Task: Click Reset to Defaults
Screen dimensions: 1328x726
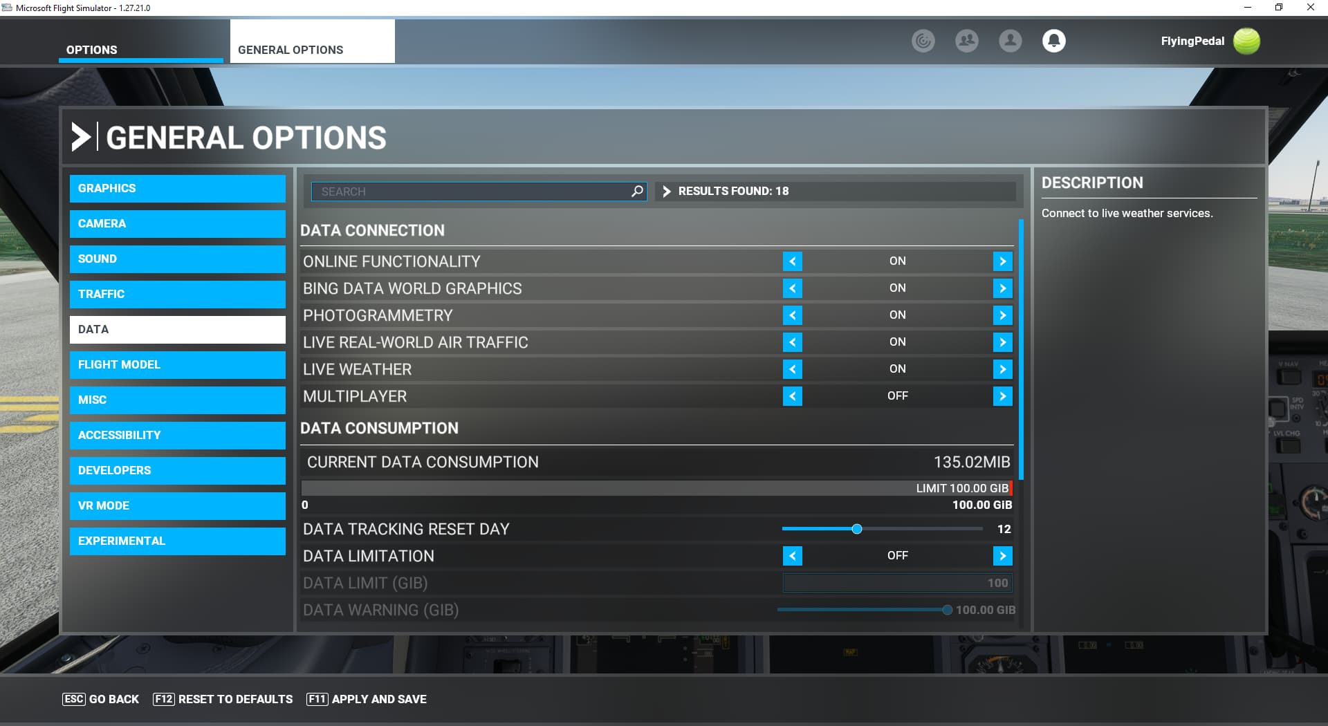Action: (x=223, y=699)
